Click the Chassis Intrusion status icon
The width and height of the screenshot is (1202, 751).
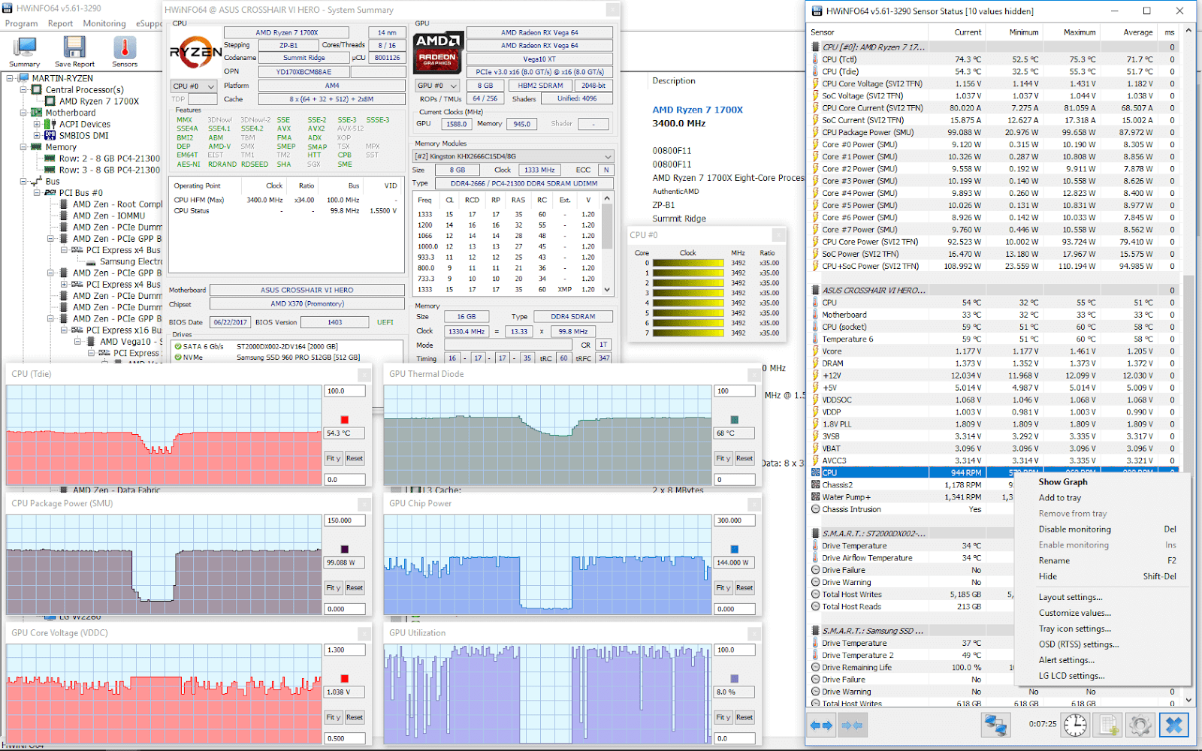click(816, 509)
